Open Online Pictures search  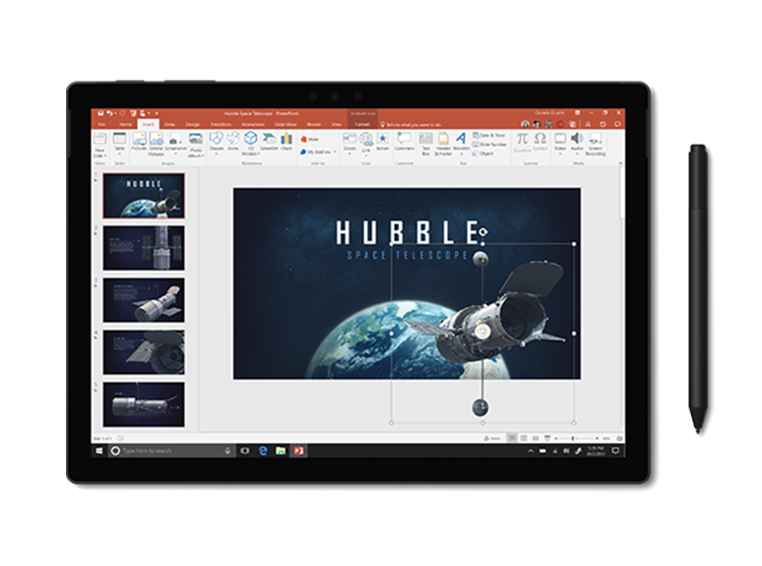pyautogui.click(x=156, y=144)
